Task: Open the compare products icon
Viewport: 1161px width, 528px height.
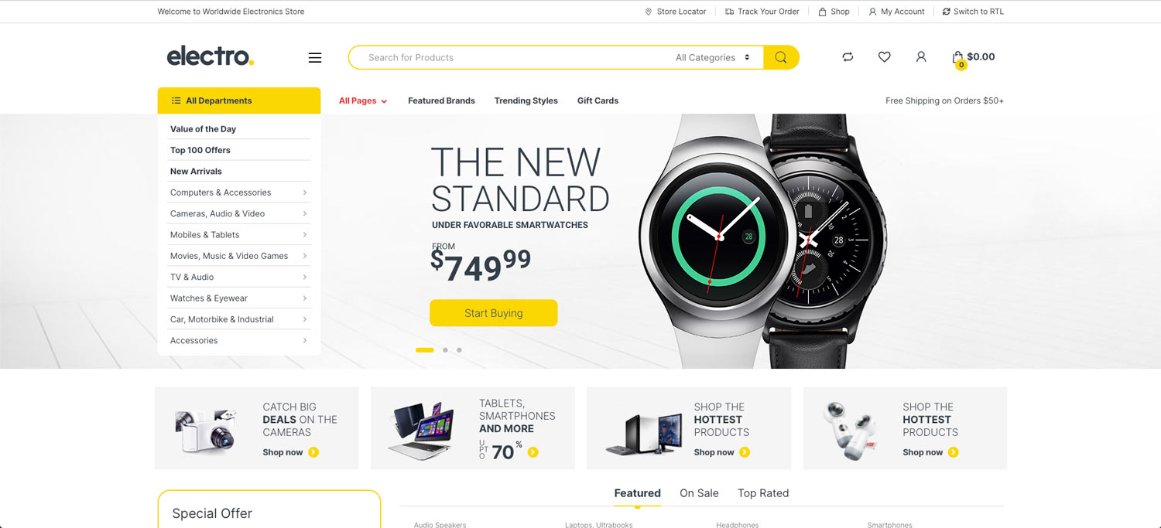Action: pos(848,56)
